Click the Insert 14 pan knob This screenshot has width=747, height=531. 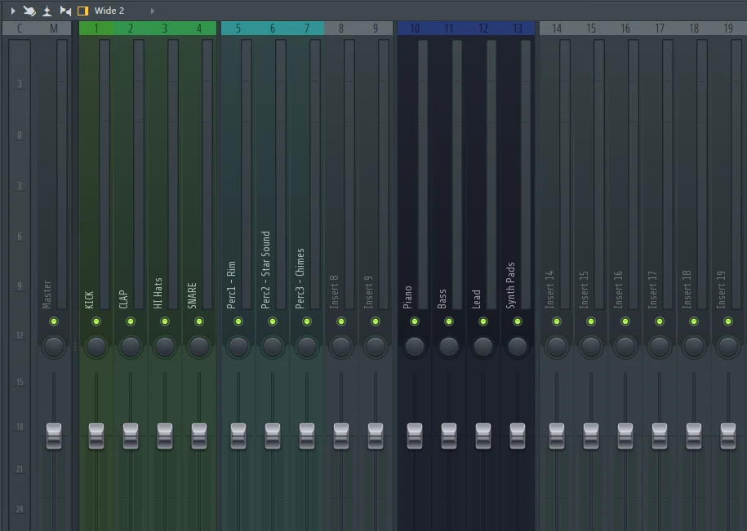[x=557, y=347]
